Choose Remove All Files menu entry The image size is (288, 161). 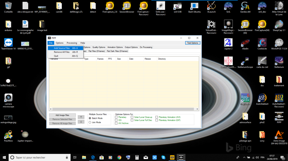click(66, 52)
